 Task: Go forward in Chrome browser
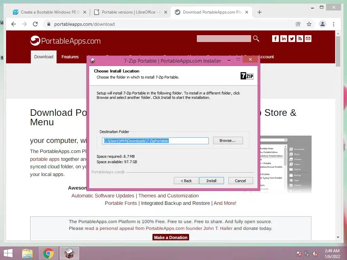[x=24, y=24]
